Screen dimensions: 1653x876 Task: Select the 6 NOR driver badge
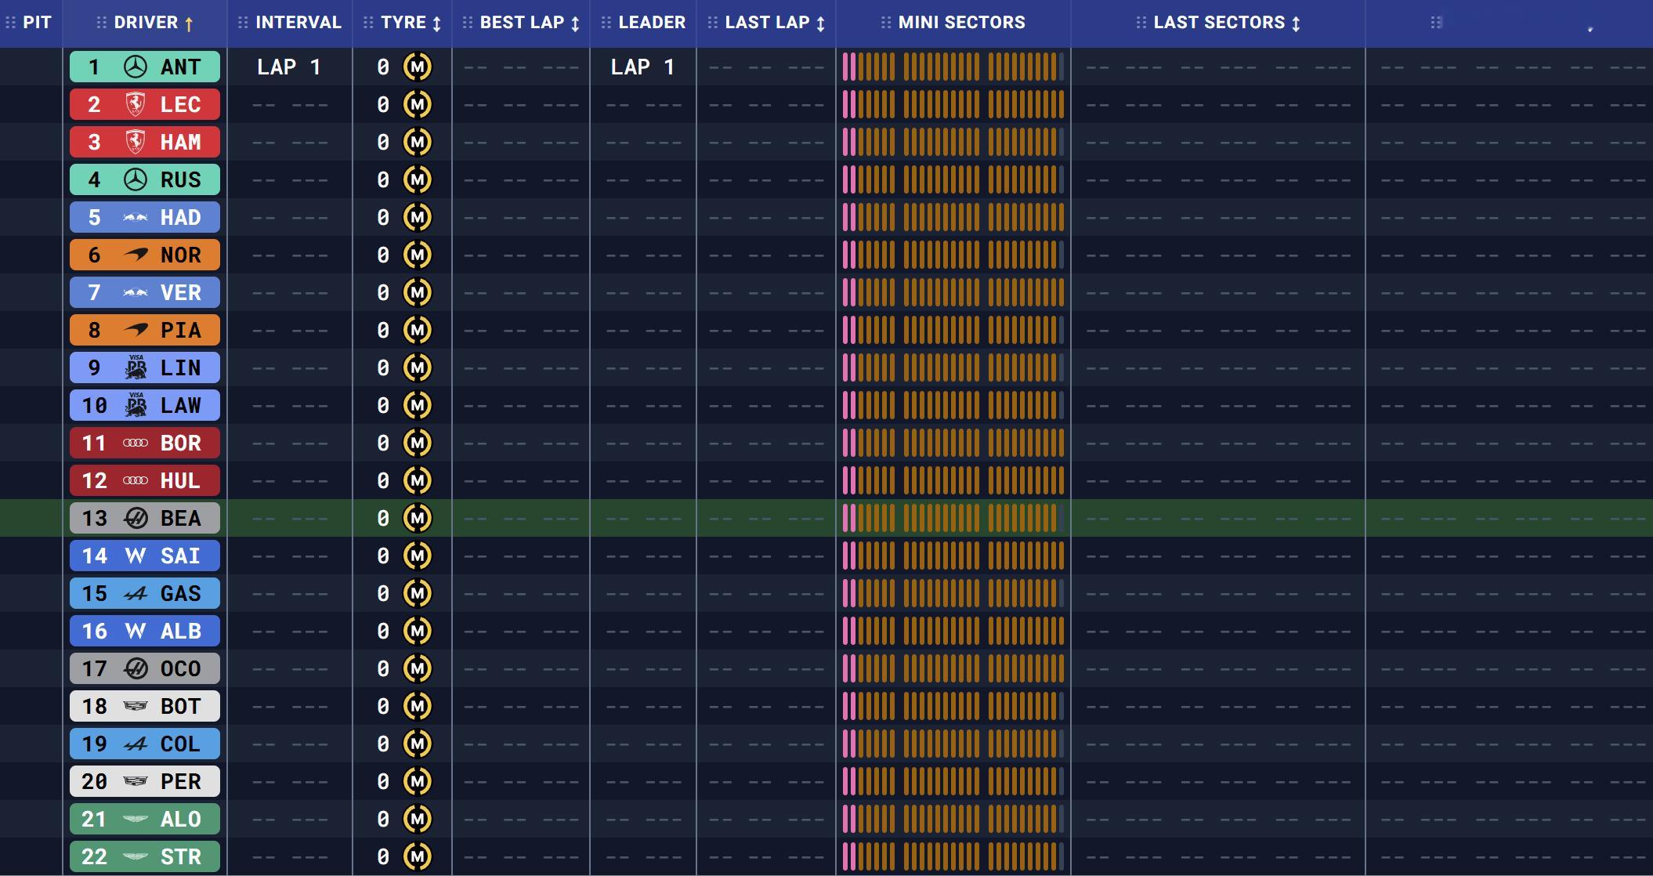pyautogui.click(x=145, y=255)
